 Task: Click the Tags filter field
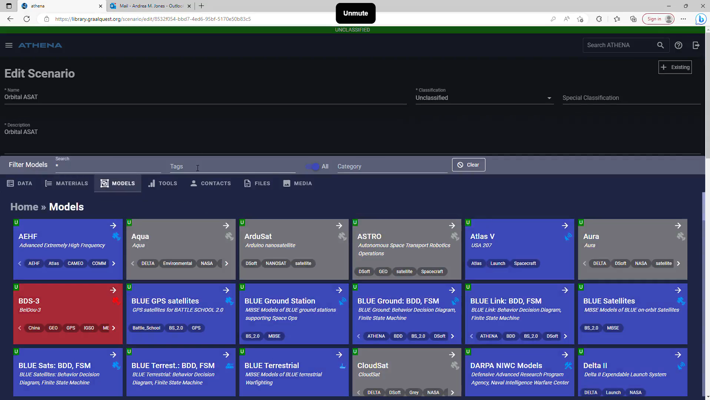coord(233,167)
